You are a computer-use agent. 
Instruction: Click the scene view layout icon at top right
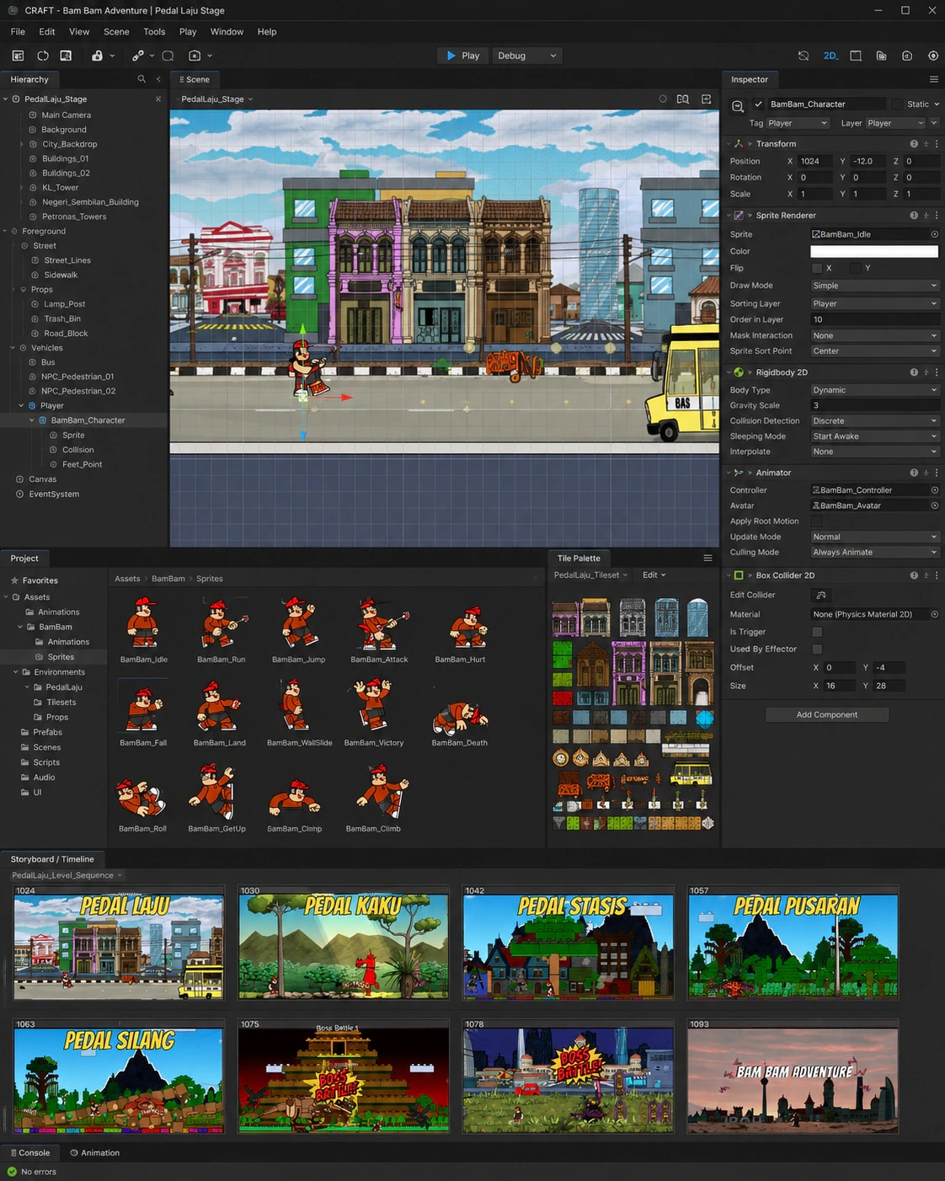coord(706,99)
